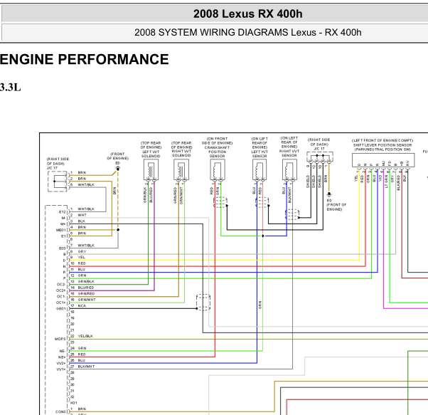428x415 pixels.
Task: Click the "BLU/RED" wire label at pin 14
Action: (x=86, y=288)
